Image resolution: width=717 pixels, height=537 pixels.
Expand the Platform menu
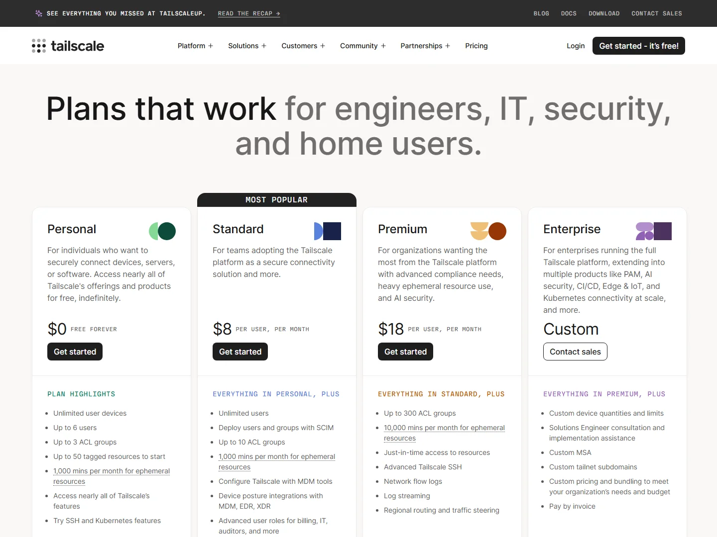[x=196, y=46]
